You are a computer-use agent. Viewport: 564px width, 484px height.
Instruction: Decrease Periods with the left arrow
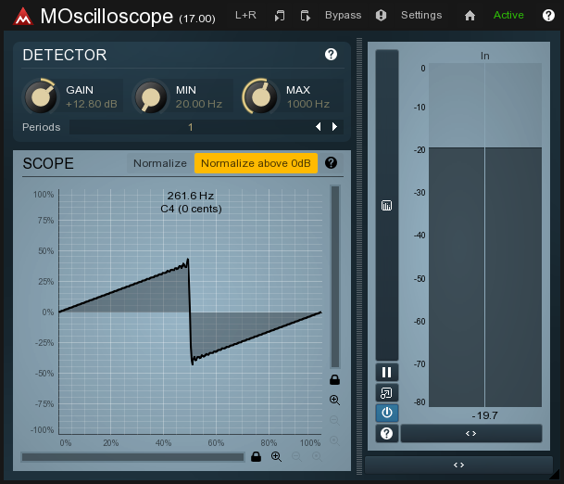[318, 127]
